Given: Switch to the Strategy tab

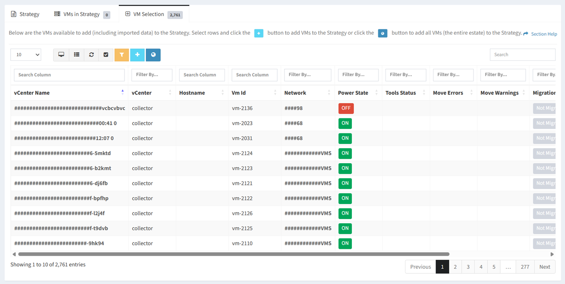Looking at the screenshot, I should click(x=25, y=14).
